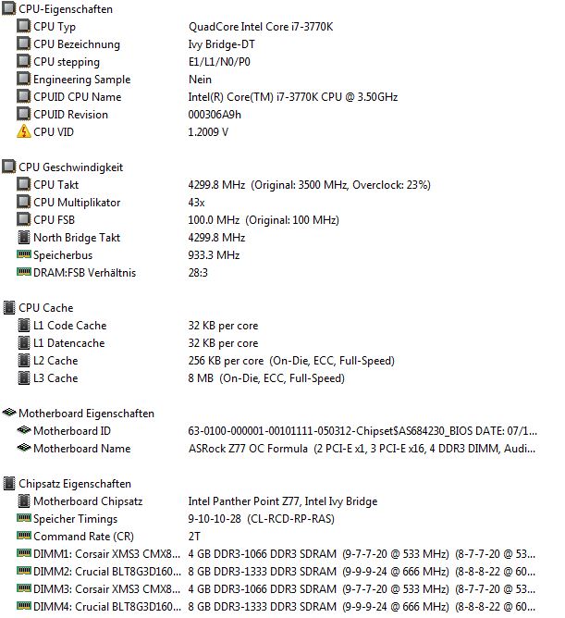
Task: Click the L1 Code Cache chip icon
Action: [x=24, y=325]
